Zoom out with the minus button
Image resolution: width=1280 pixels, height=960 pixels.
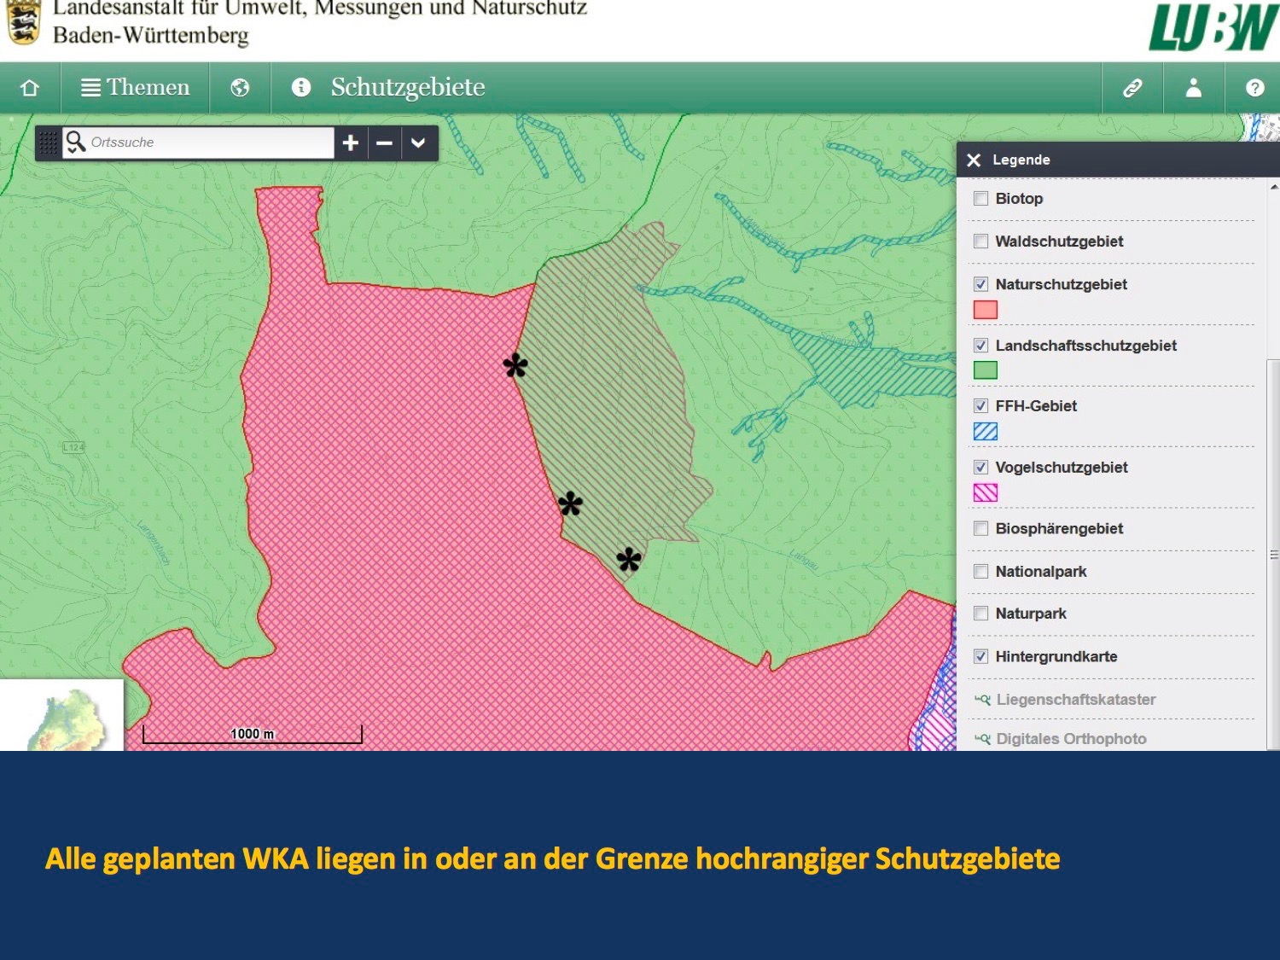[x=385, y=143]
